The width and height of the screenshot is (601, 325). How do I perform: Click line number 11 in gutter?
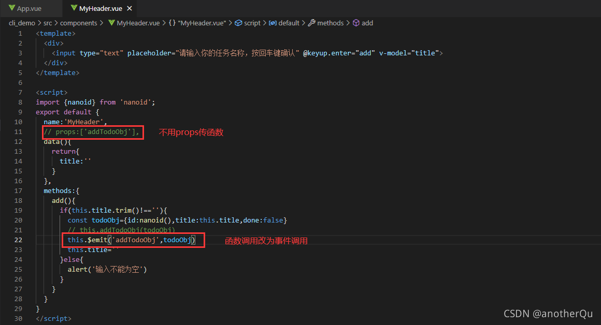point(18,131)
